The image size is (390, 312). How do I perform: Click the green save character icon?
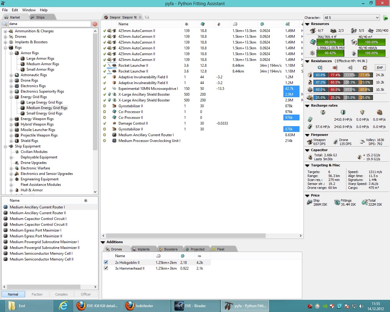(x=385, y=18)
